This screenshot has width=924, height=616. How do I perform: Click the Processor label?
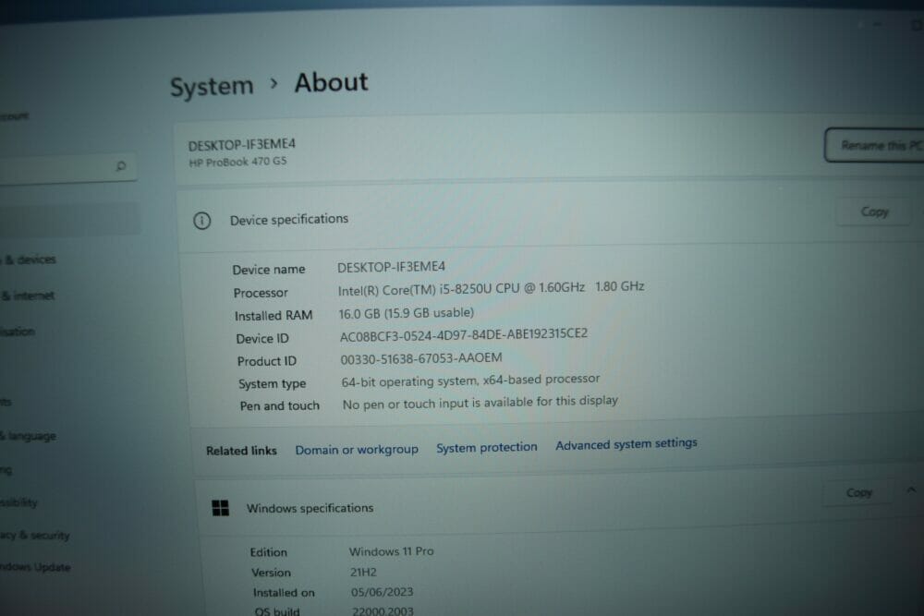(x=261, y=293)
